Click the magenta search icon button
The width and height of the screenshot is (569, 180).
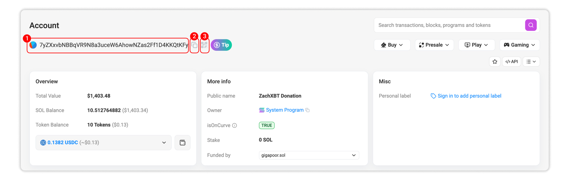point(531,25)
